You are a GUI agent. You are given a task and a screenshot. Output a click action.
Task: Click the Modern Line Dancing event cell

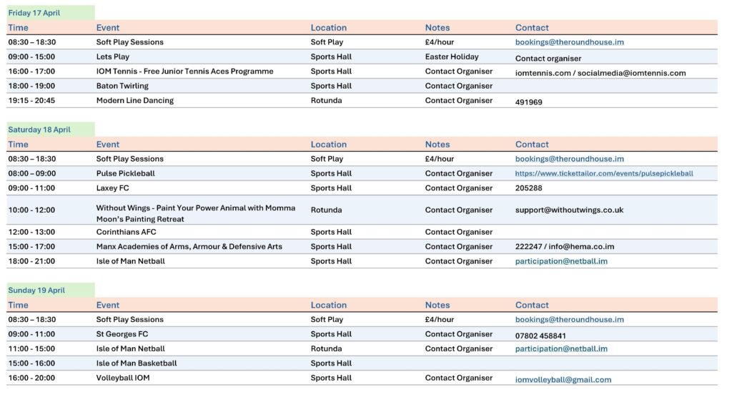(135, 101)
